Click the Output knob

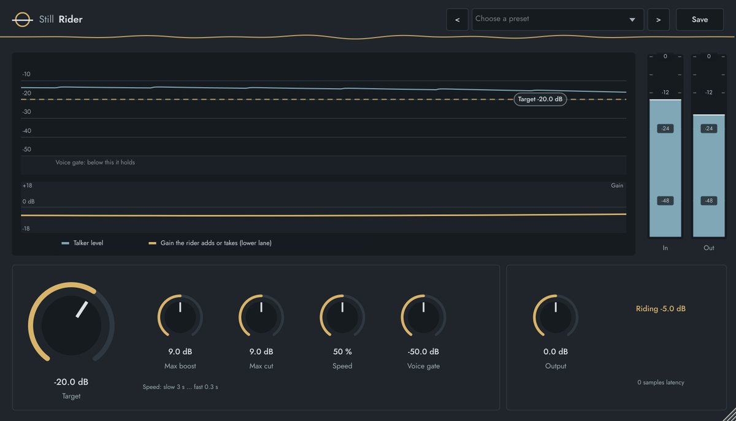click(x=556, y=317)
